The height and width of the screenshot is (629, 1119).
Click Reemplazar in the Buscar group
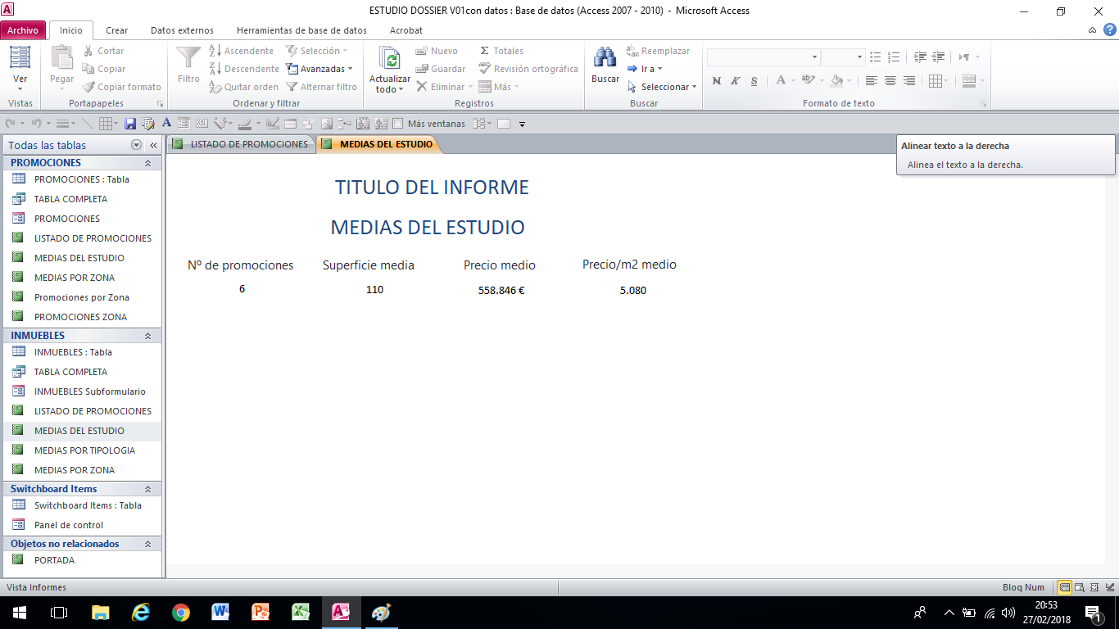(658, 51)
